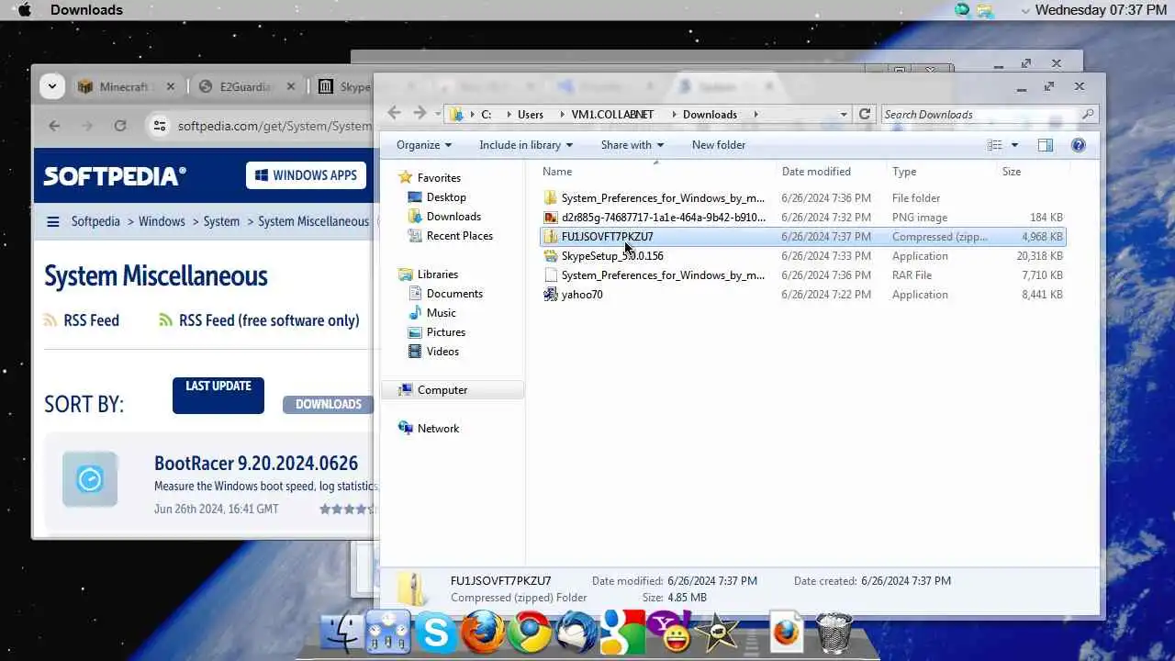Click the Softpedia breadcrumb link

pos(95,221)
